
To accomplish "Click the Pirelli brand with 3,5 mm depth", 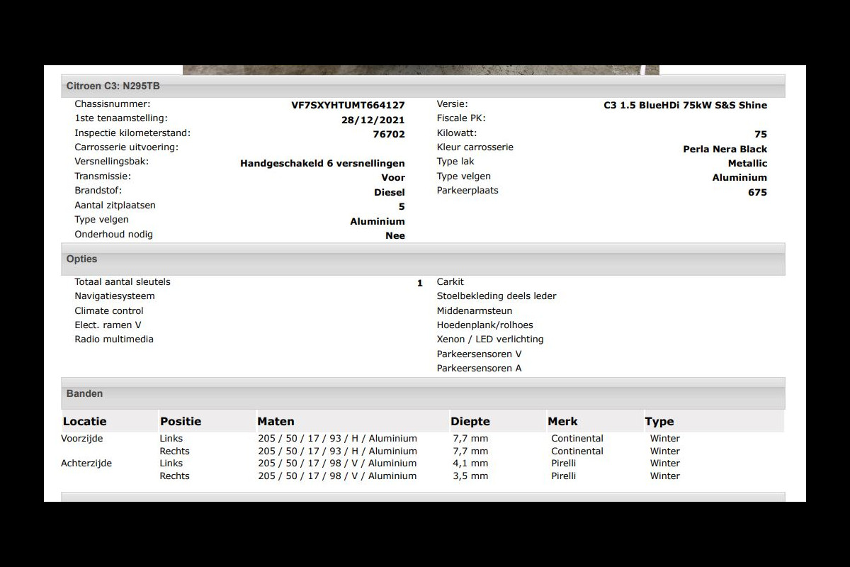I will (563, 476).
